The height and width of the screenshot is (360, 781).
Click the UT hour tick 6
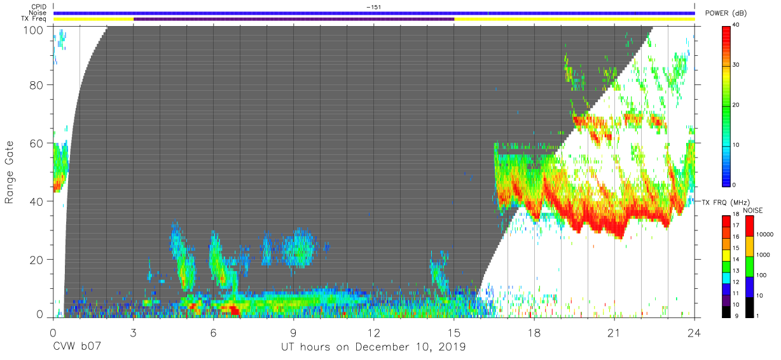tap(214, 332)
